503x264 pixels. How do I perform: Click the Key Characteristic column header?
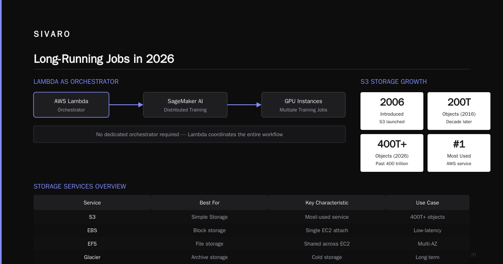click(327, 202)
